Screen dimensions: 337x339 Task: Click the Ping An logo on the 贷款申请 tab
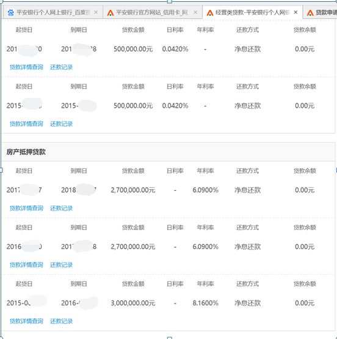[310, 13]
